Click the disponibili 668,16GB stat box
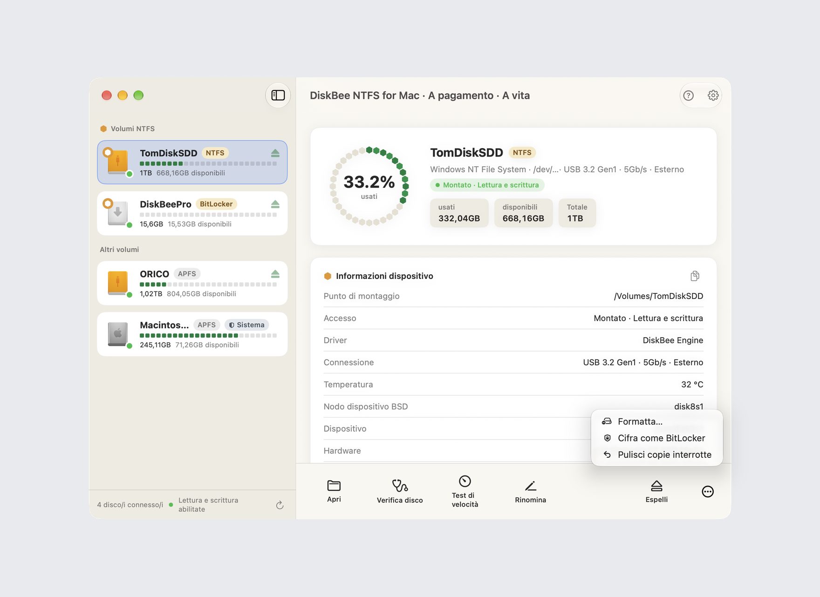Image resolution: width=820 pixels, height=597 pixels. [523, 213]
